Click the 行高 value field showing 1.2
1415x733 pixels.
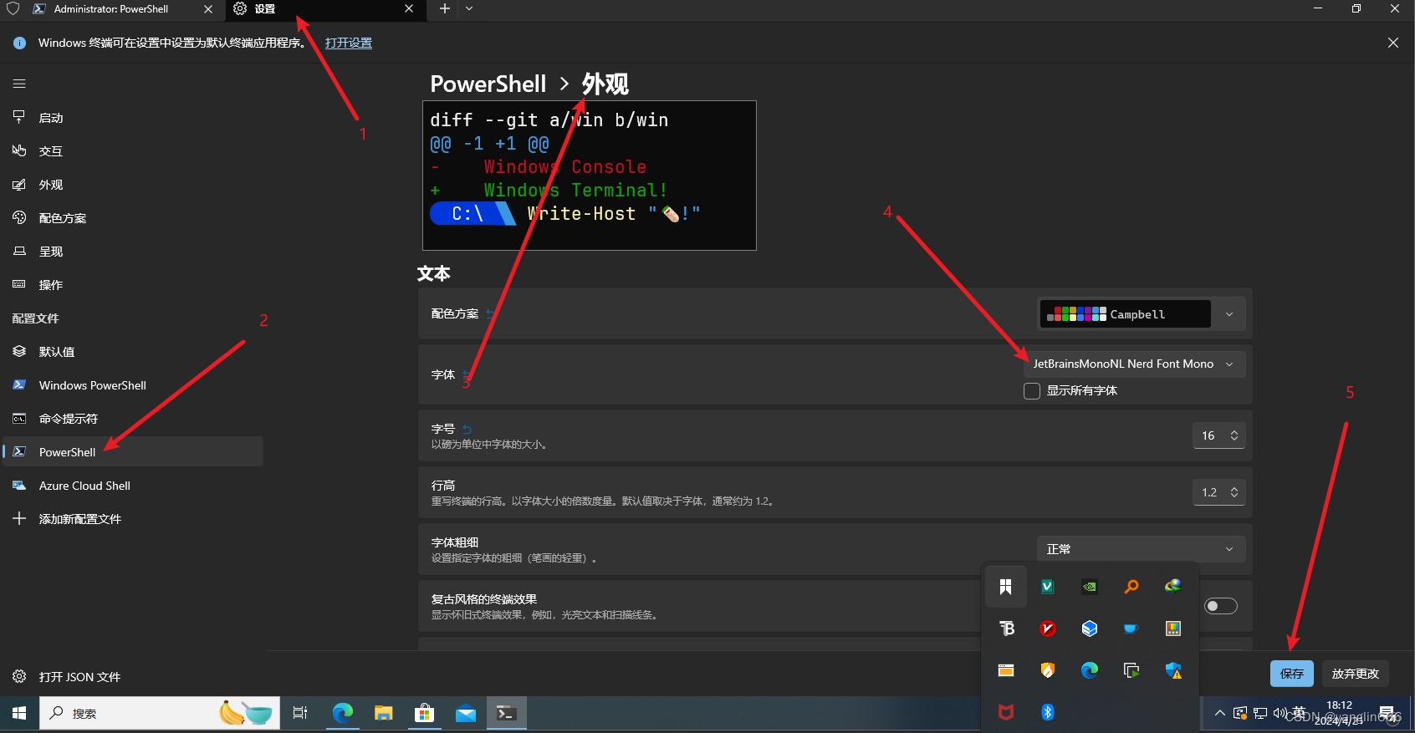point(1219,492)
